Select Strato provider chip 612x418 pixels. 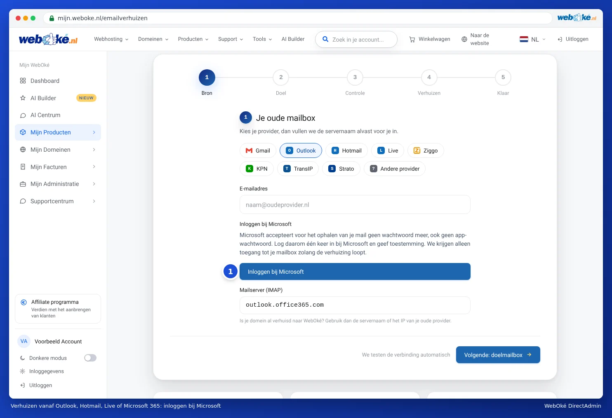coord(341,169)
